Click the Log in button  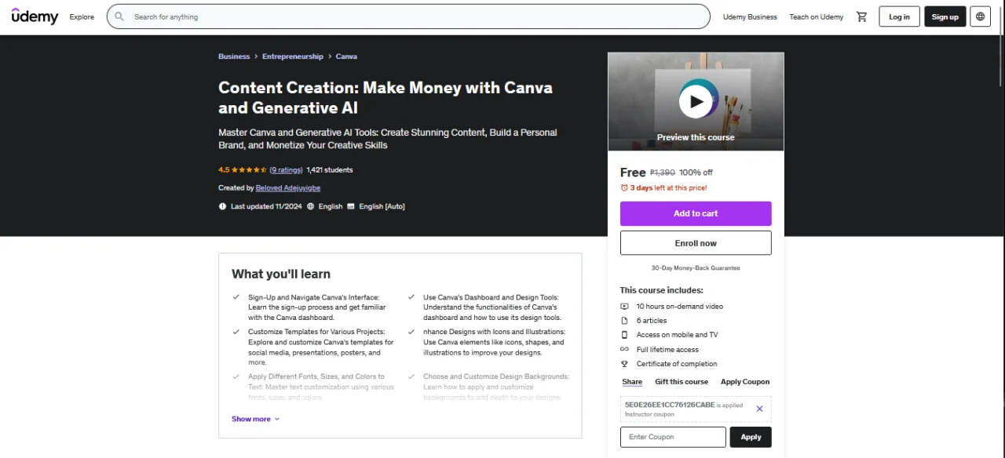(x=899, y=16)
